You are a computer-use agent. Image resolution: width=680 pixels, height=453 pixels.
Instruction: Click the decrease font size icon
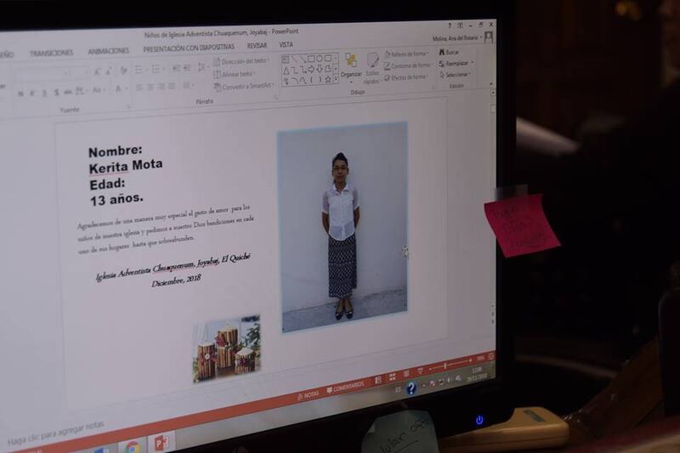[x=109, y=71]
